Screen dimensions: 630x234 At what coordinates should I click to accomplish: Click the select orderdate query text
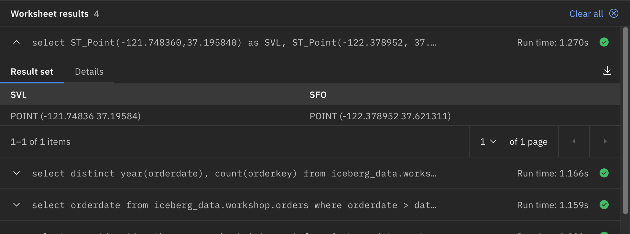234,205
